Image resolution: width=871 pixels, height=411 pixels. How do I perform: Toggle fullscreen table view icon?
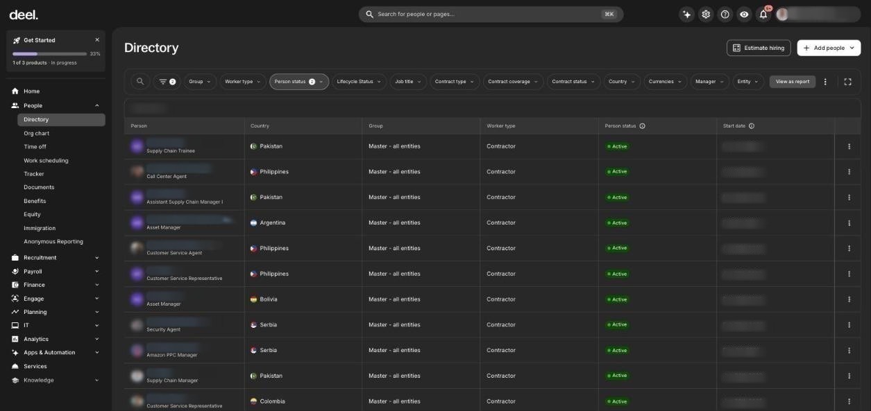(847, 82)
